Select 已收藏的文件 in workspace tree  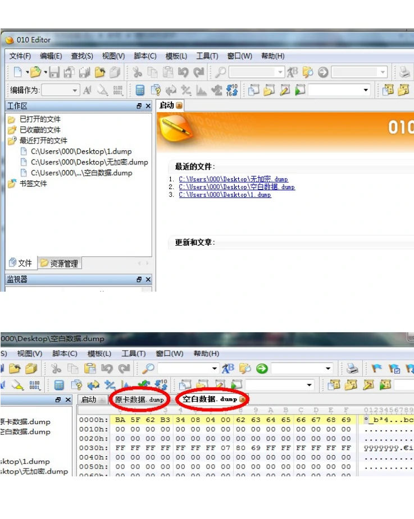40,130
